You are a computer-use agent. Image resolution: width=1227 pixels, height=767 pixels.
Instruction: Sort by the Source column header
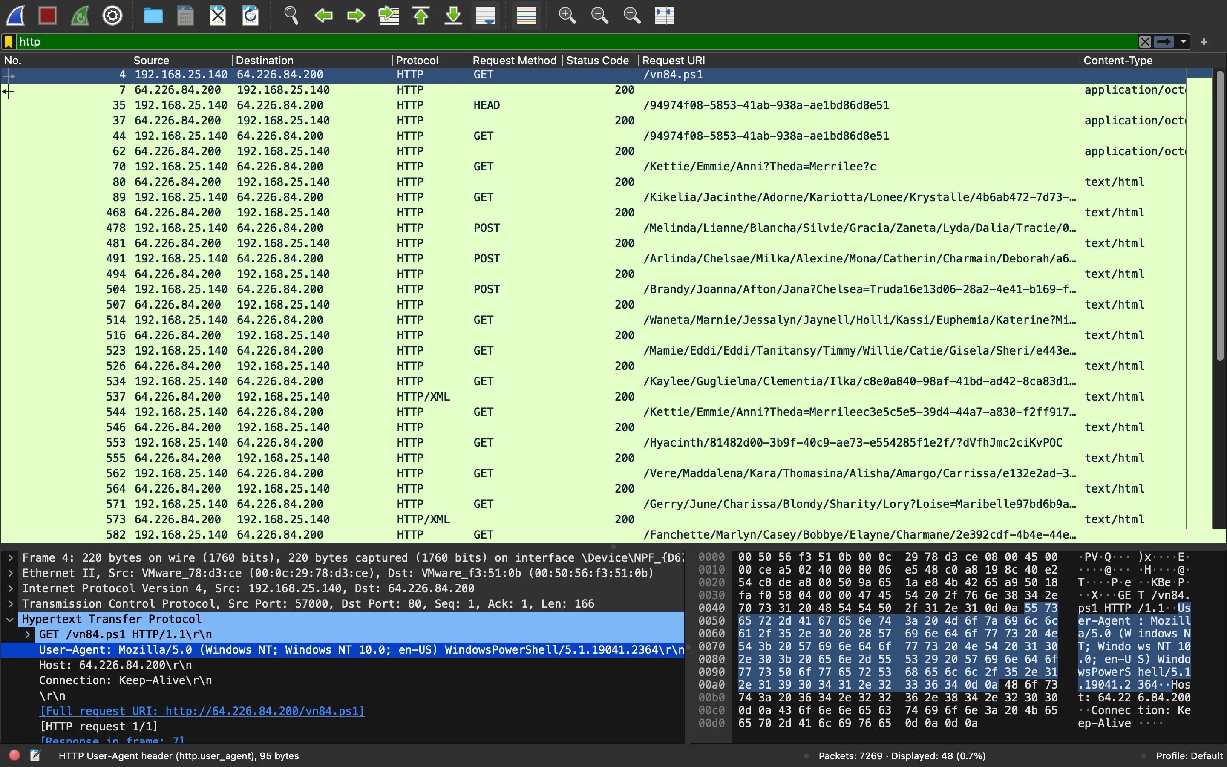[181, 61]
